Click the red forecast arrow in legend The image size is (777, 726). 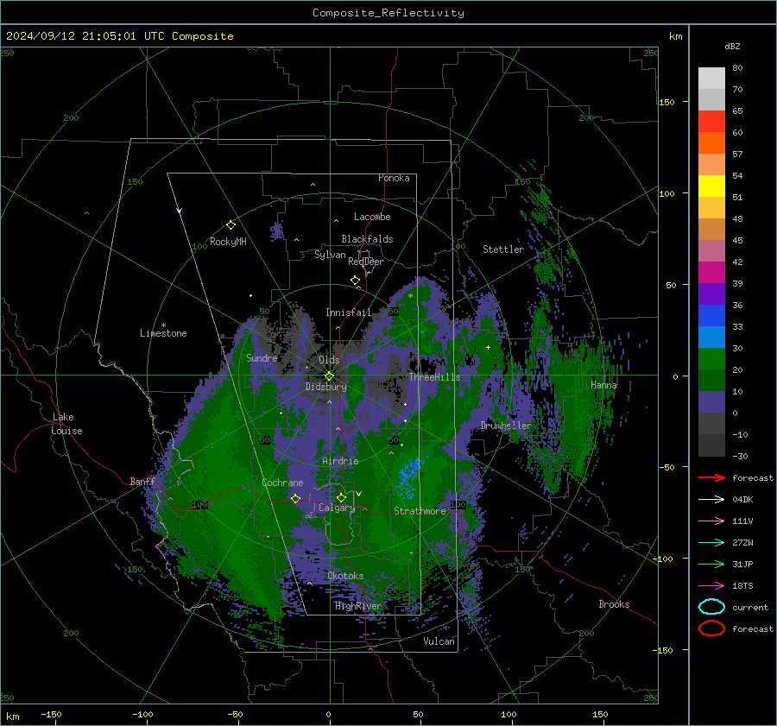click(x=711, y=477)
